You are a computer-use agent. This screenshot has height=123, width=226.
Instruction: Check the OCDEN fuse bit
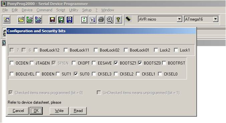(x=12, y=63)
